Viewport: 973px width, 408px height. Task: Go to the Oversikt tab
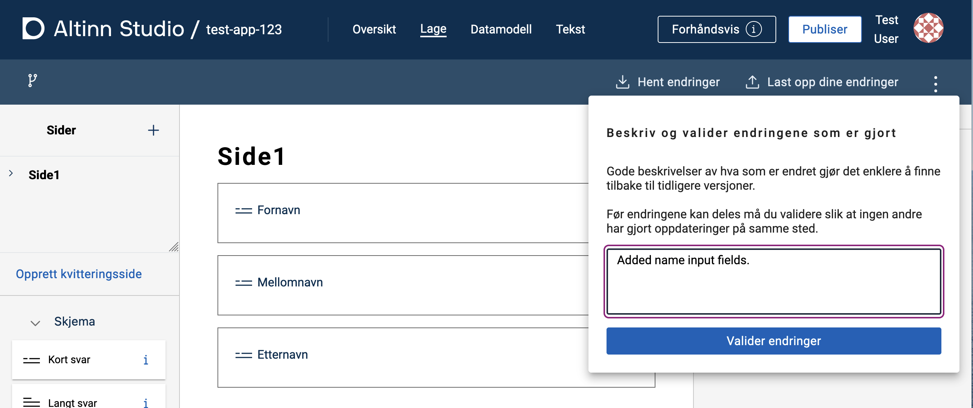374,29
